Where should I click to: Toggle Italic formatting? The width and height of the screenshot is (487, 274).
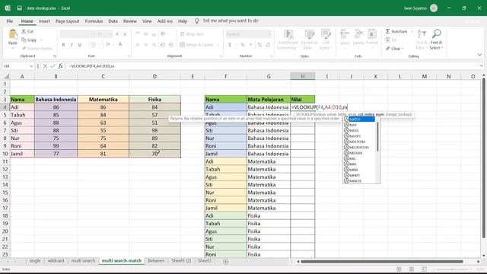[x=72, y=45]
